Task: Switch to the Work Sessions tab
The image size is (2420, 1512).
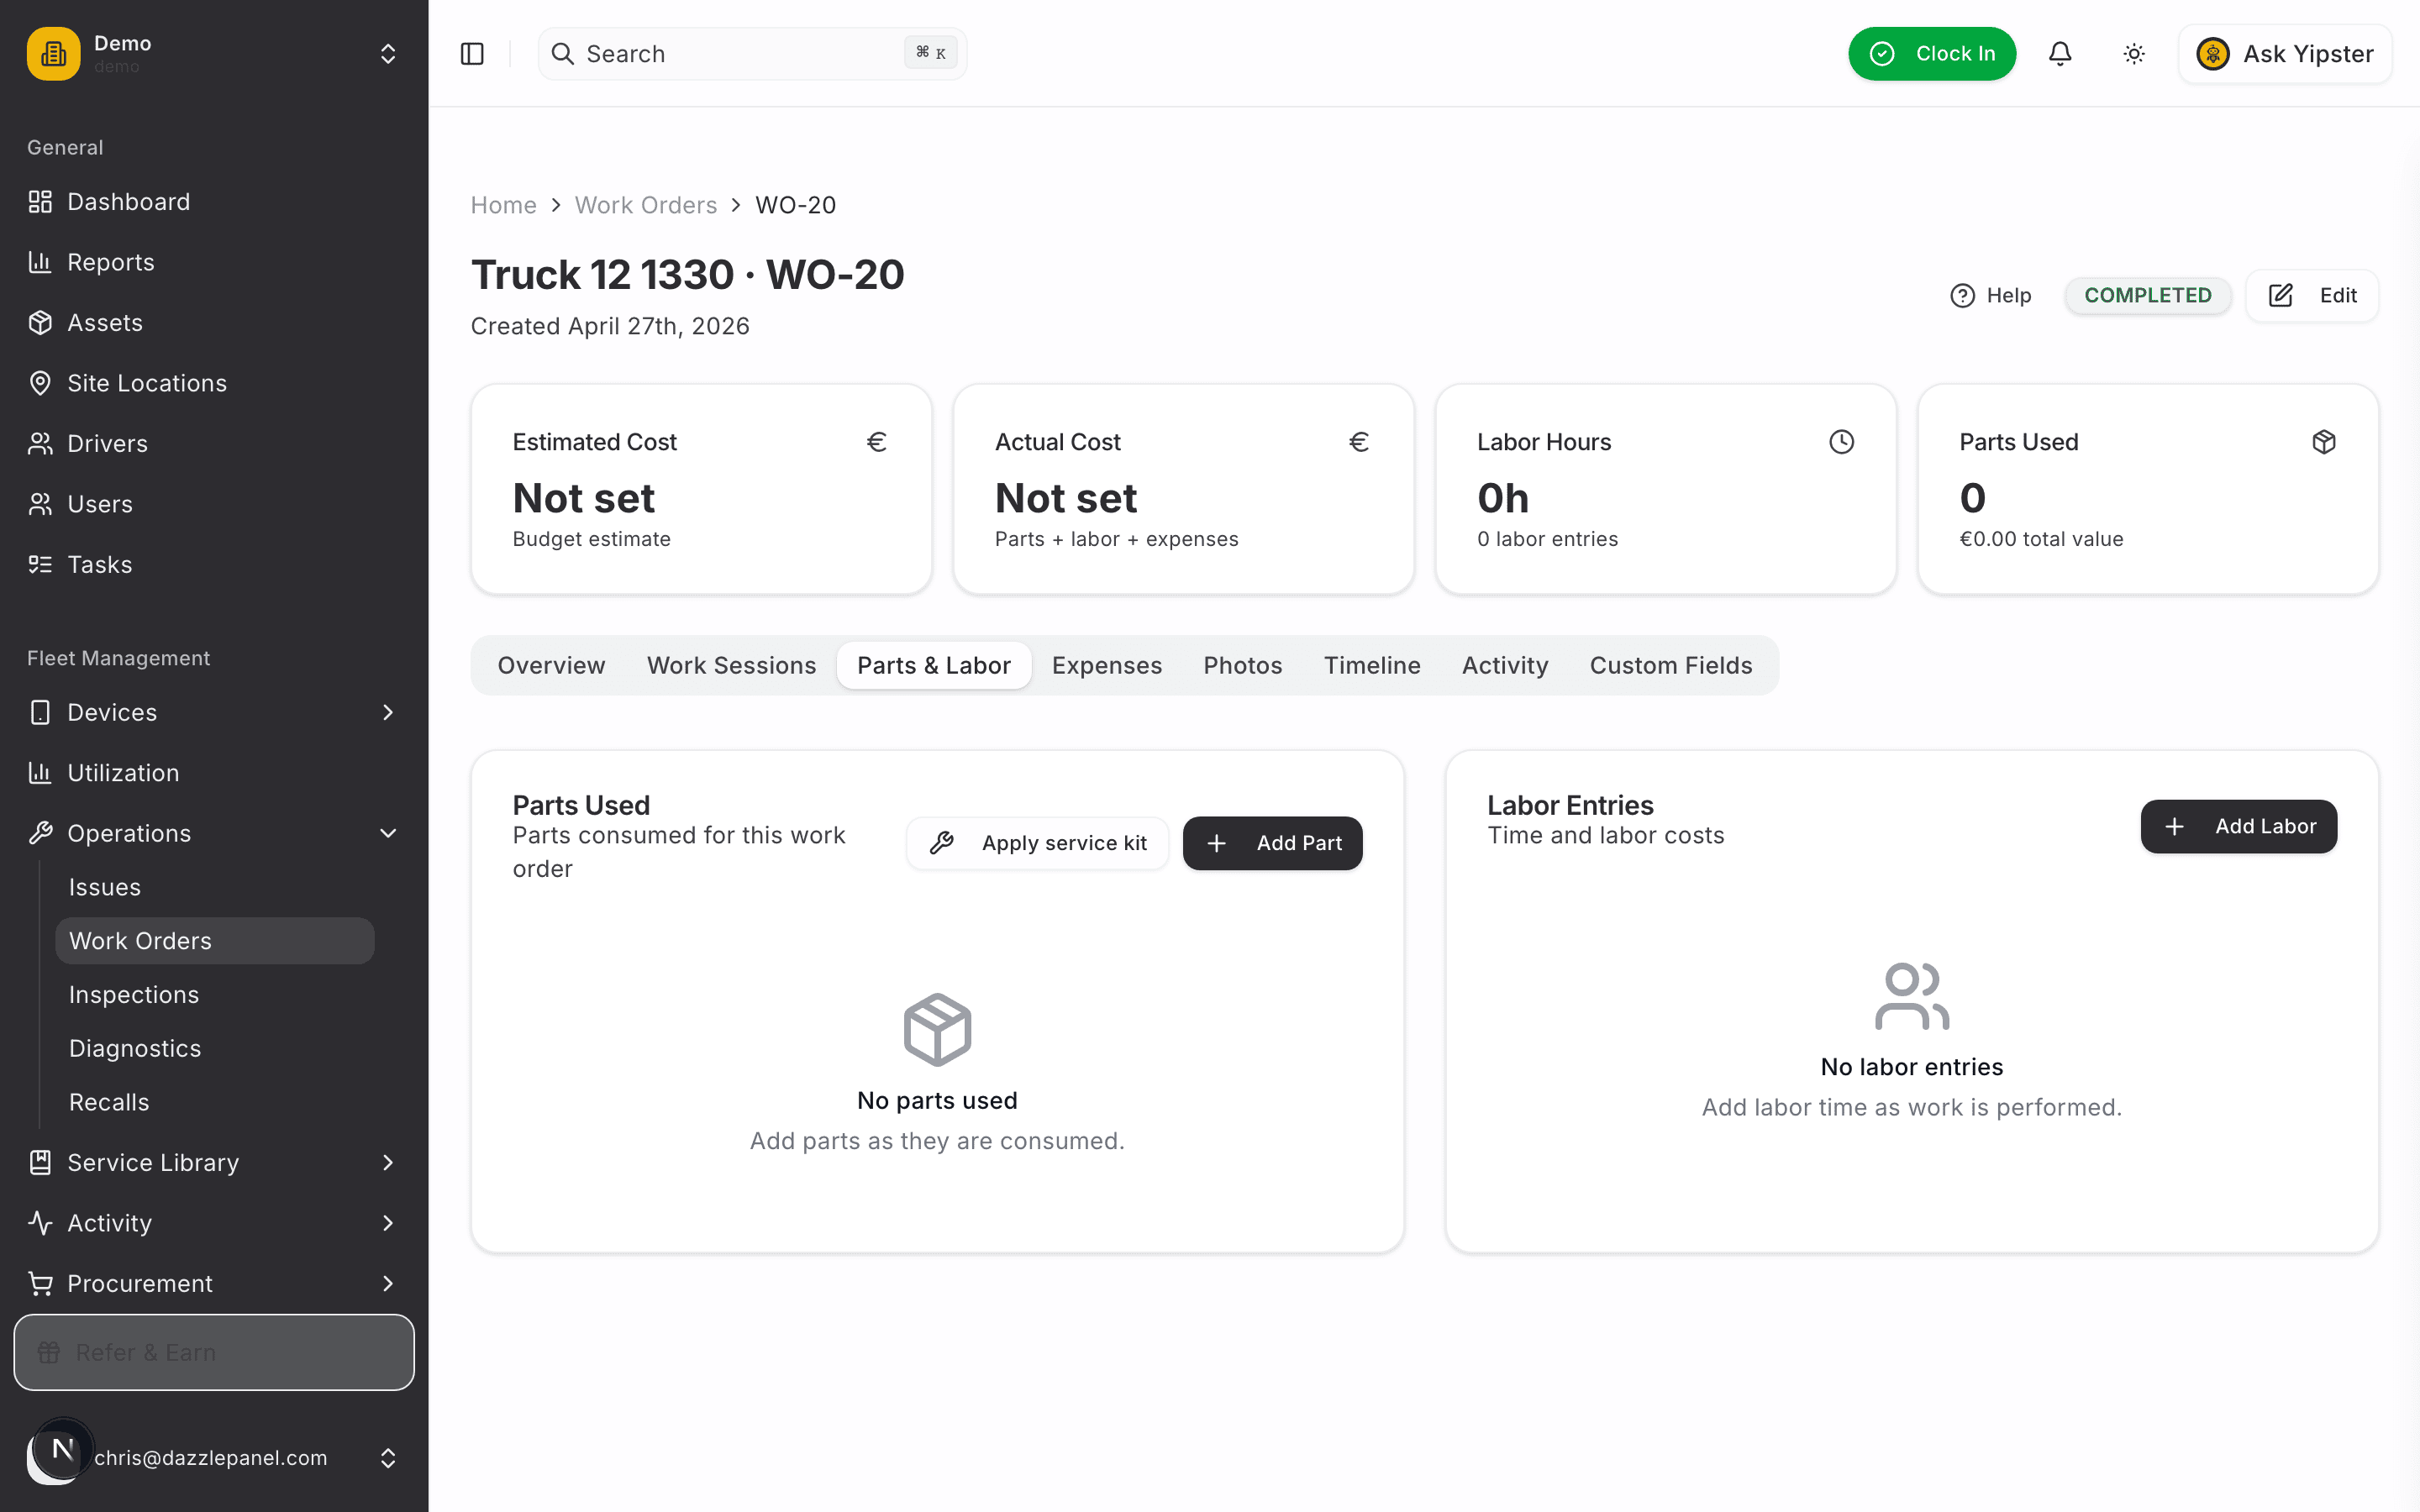Action: (x=731, y=665)
